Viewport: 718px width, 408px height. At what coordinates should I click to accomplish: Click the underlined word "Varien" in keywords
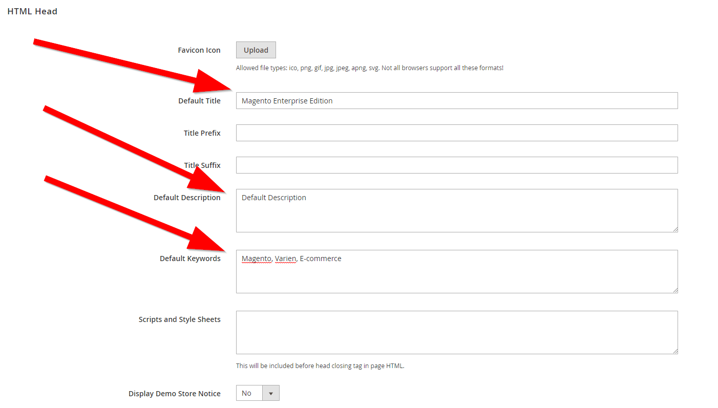pyautogui.click(x=285, y=258)
